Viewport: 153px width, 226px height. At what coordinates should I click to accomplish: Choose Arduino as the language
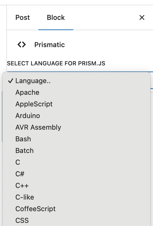point(77,116)
